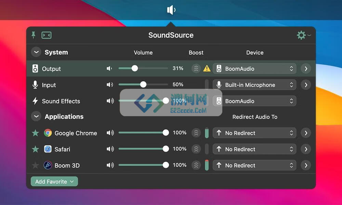Click the Output speaker device icon

coord(35,68)
